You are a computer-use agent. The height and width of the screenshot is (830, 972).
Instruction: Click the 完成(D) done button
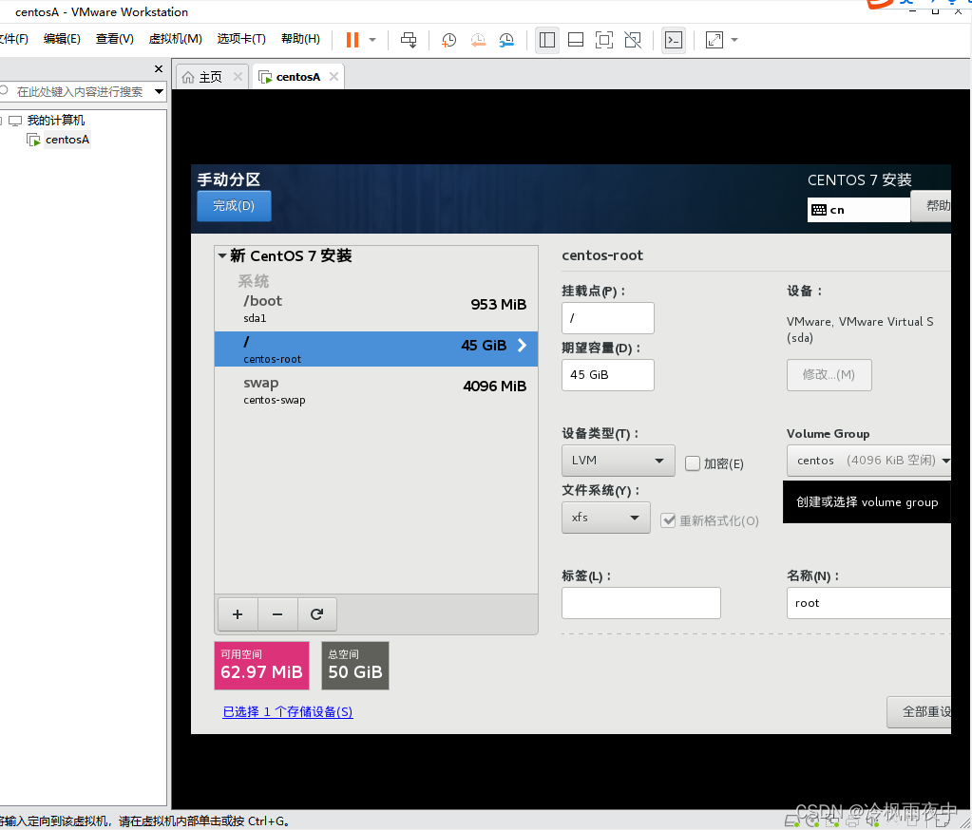pos(234,206)
